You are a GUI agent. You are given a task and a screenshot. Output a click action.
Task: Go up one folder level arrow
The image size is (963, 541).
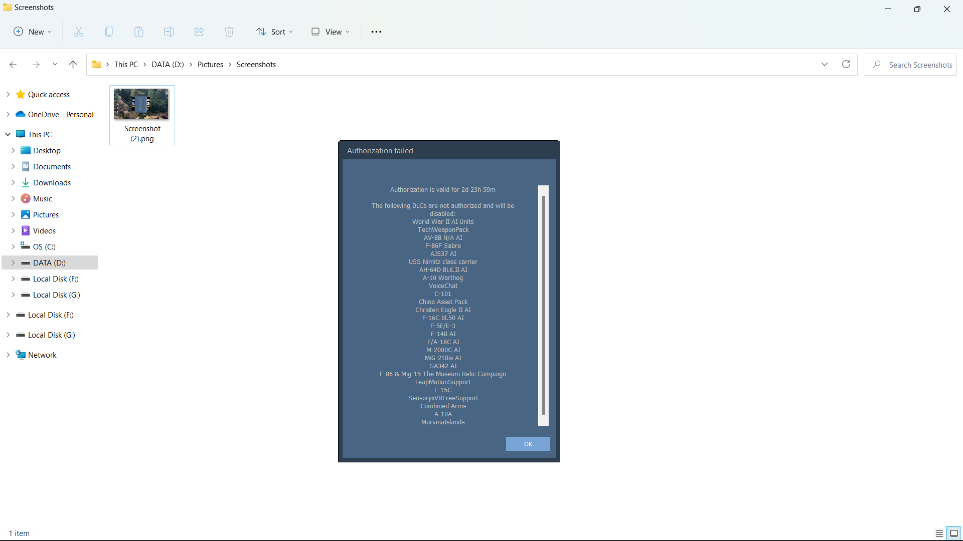73,65
